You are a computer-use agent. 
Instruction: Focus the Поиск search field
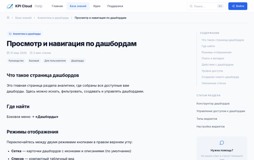pyautogui.click(x=206, y=6)
